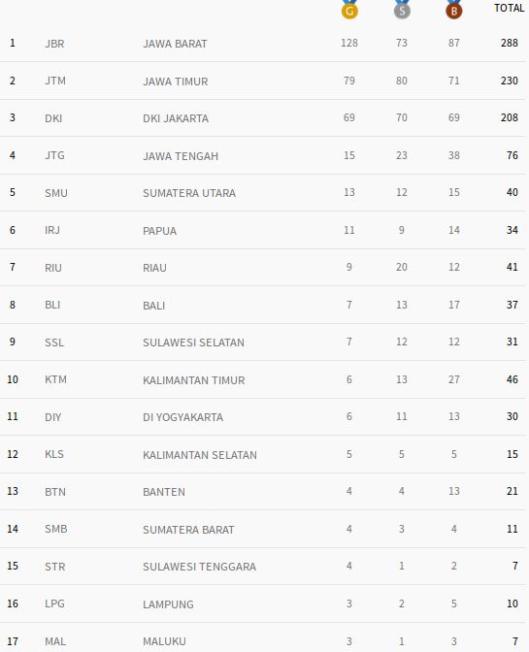
Task: Click the JTG province code
Action: tap(54, 155)
